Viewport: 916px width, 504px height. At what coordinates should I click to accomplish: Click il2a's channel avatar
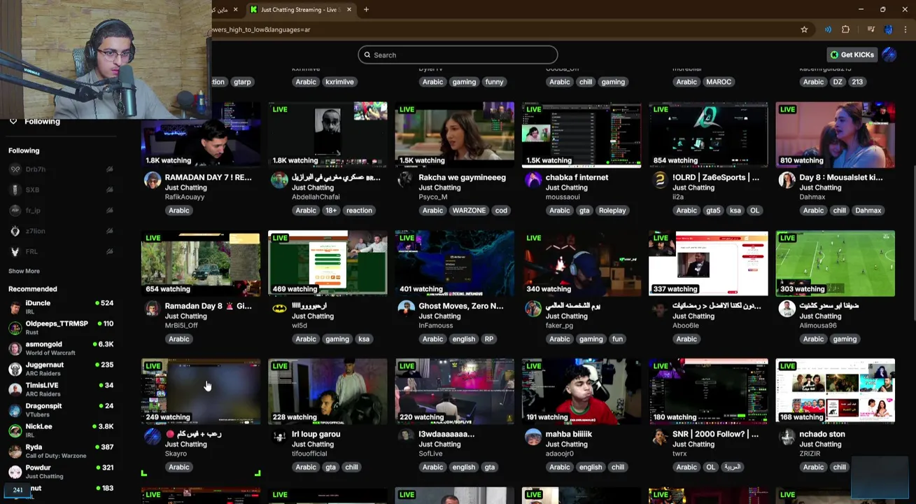[x=660, y=180]
